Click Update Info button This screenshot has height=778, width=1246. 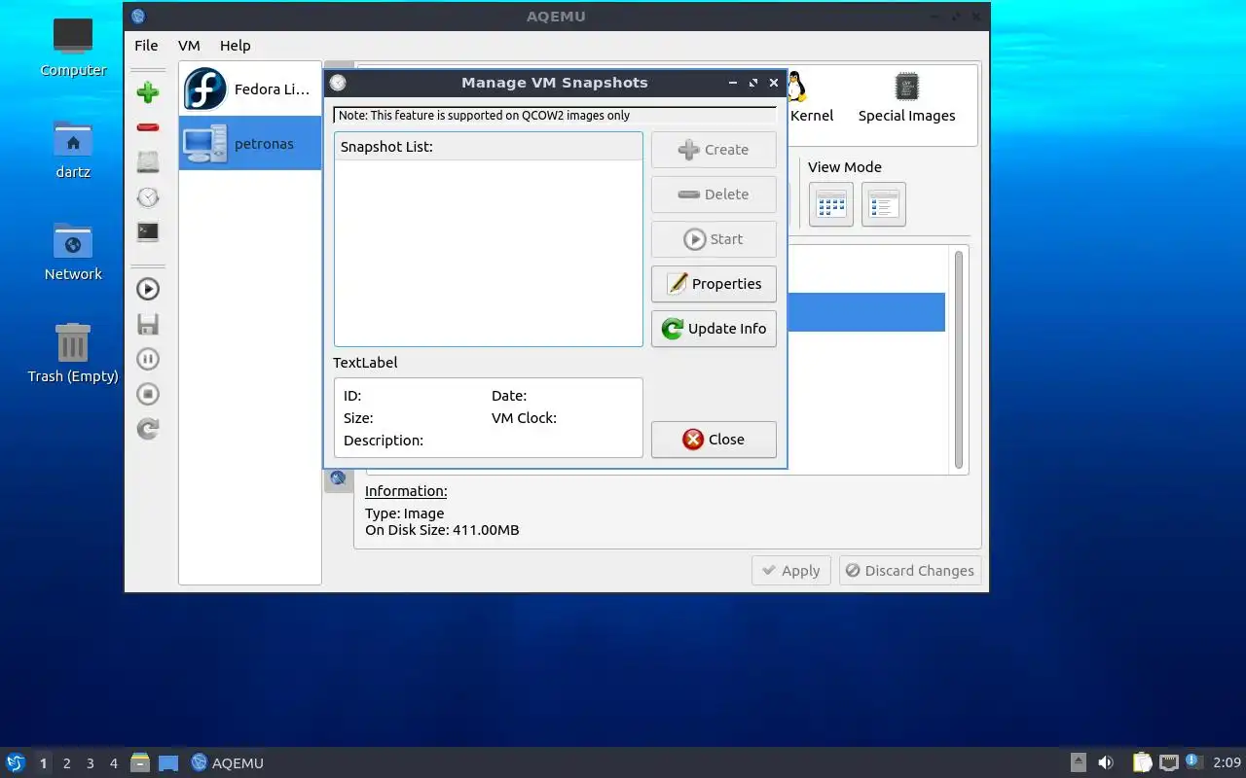coord(714,329)
